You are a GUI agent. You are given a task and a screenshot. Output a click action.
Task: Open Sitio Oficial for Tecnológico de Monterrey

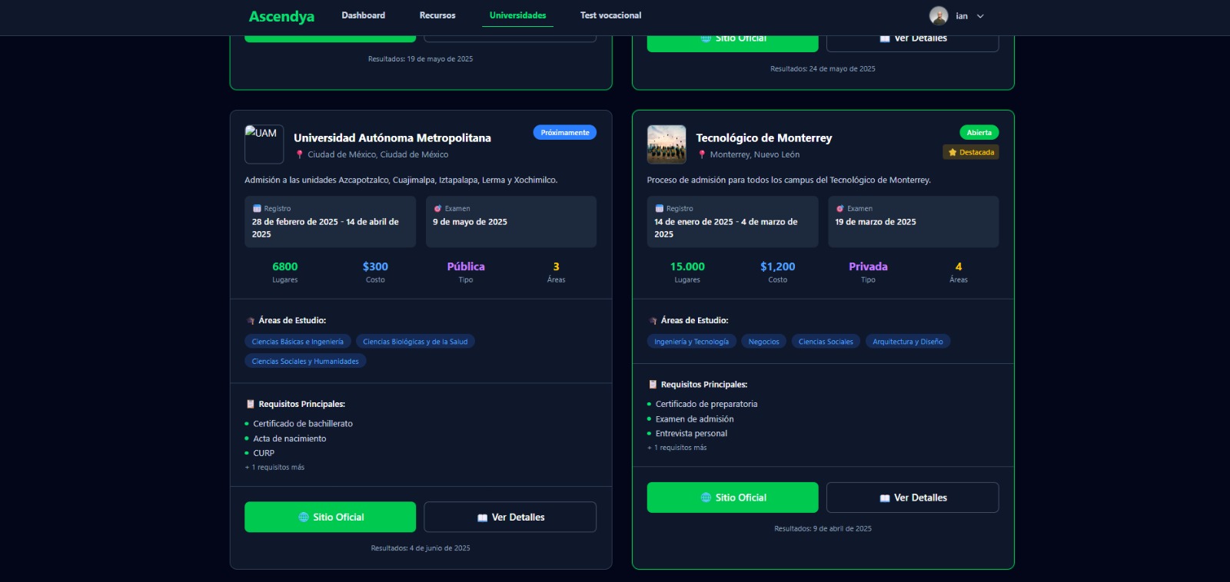[x=733, y=498]
